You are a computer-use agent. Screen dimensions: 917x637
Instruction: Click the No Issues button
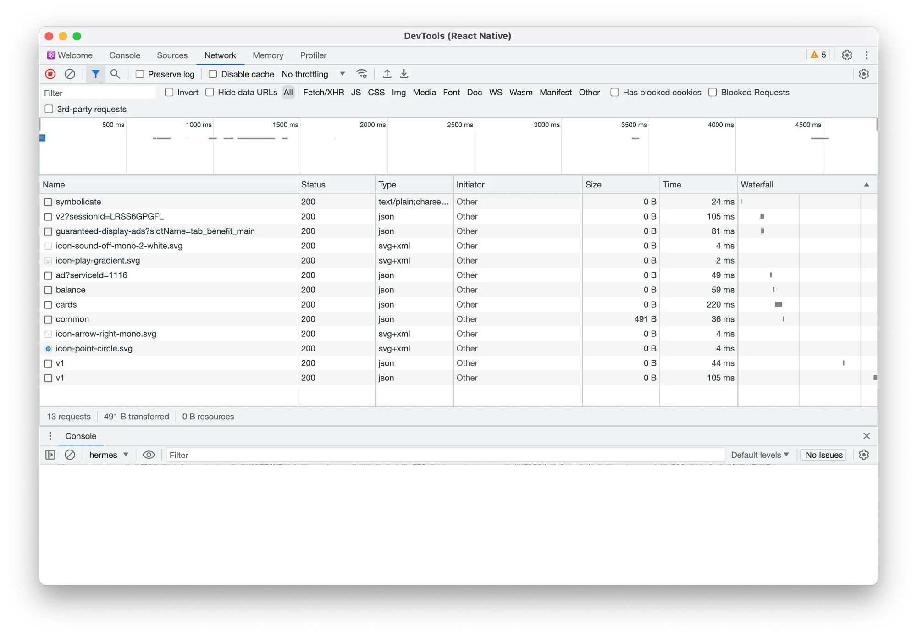823,455
